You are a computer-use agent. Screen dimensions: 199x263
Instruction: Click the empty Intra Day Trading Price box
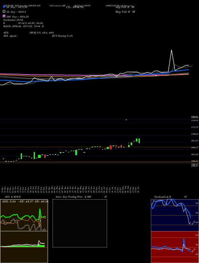[x=80, y=223]
